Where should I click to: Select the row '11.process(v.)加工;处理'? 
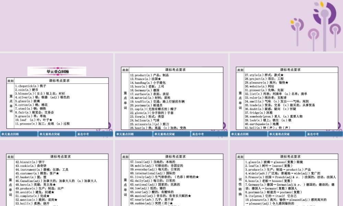tap(43, 124)
